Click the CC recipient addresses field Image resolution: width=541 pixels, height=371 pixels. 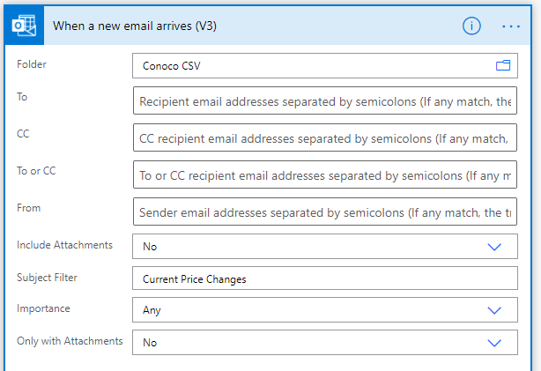(325, 137)
